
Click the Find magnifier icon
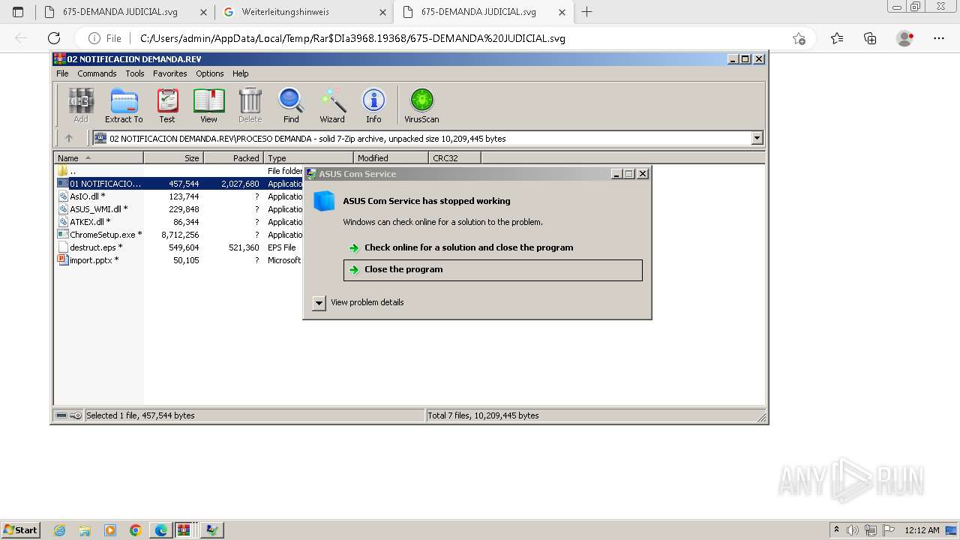coord(291,105)
